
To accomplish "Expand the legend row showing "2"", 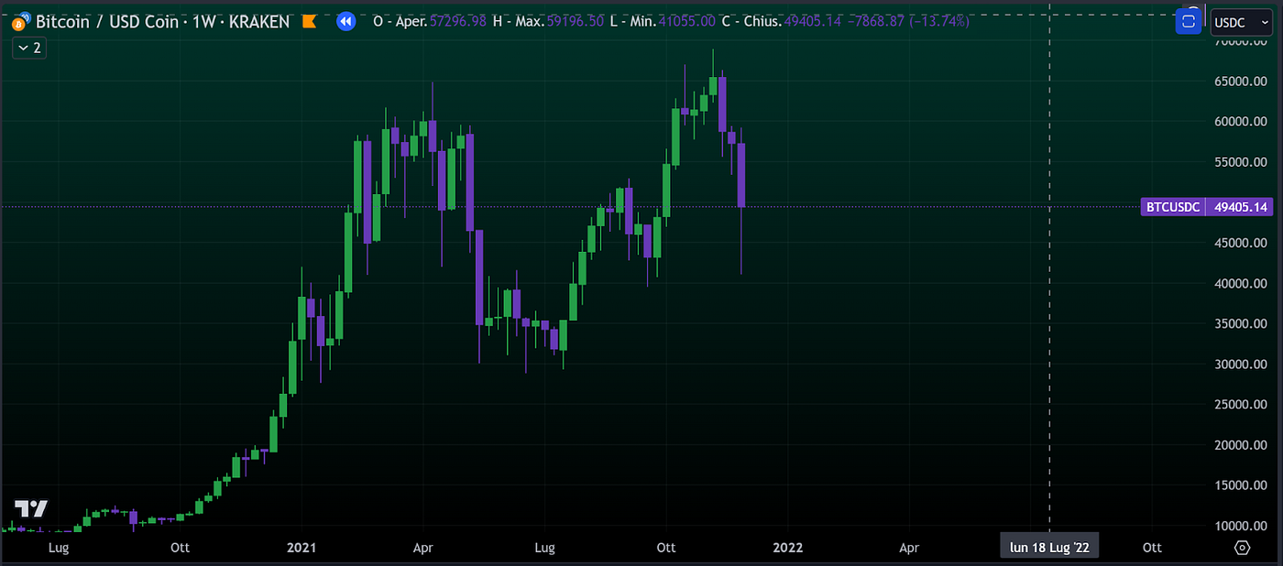I will pos(28,48).
